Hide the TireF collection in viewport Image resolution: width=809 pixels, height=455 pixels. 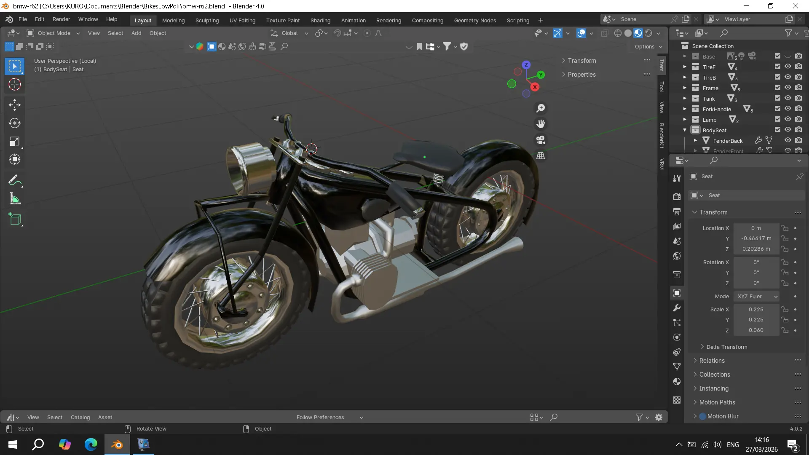(788, 67)
